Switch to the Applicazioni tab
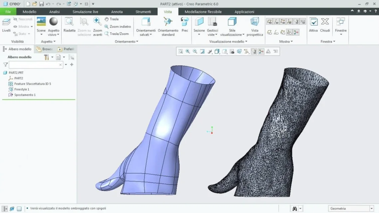This screenshot has width=379, height=213. click(x=244, y=12)
